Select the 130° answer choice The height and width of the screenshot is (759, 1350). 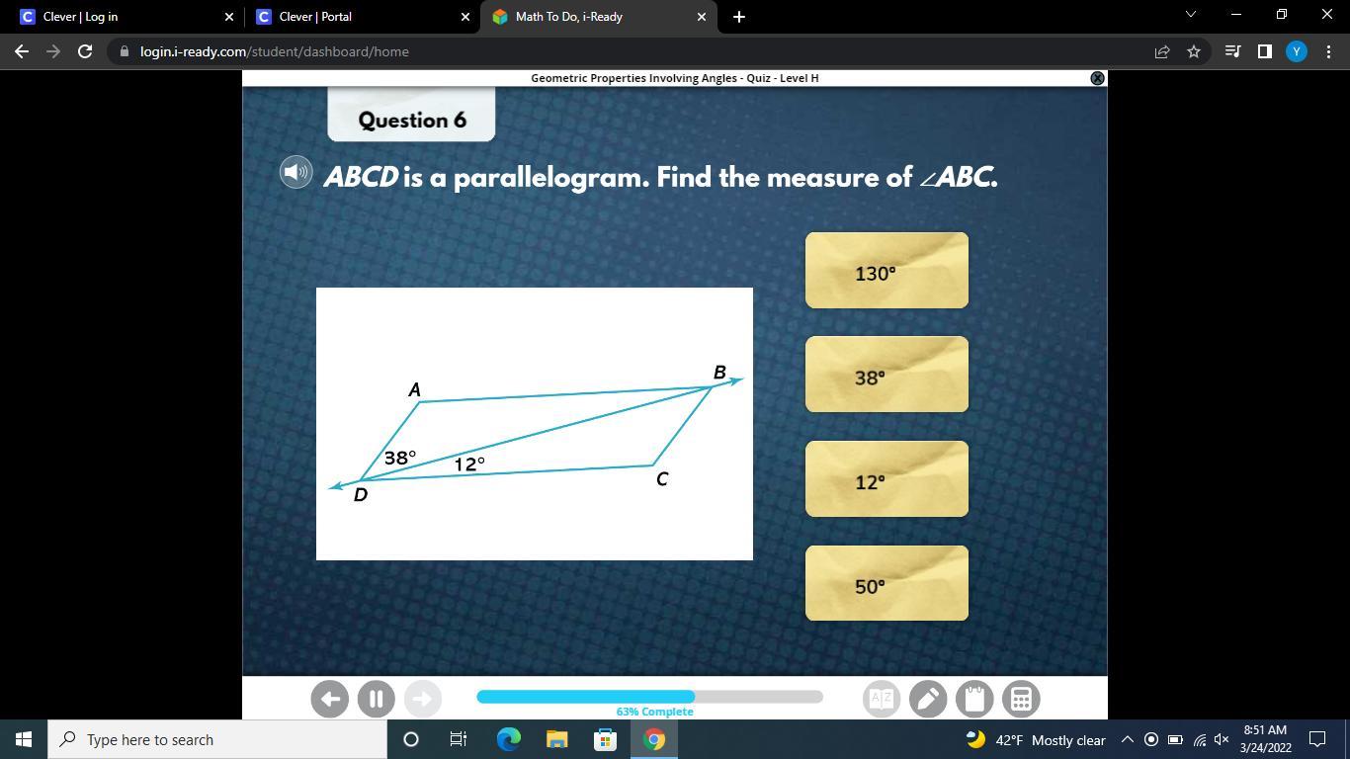(886, 271)
